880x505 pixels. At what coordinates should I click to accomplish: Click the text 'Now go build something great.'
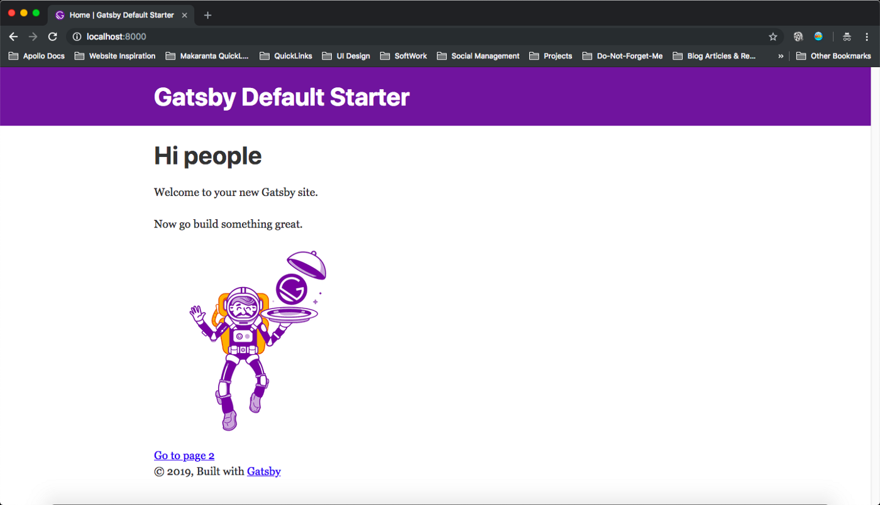pyautogui.click(x=228, y=224)
